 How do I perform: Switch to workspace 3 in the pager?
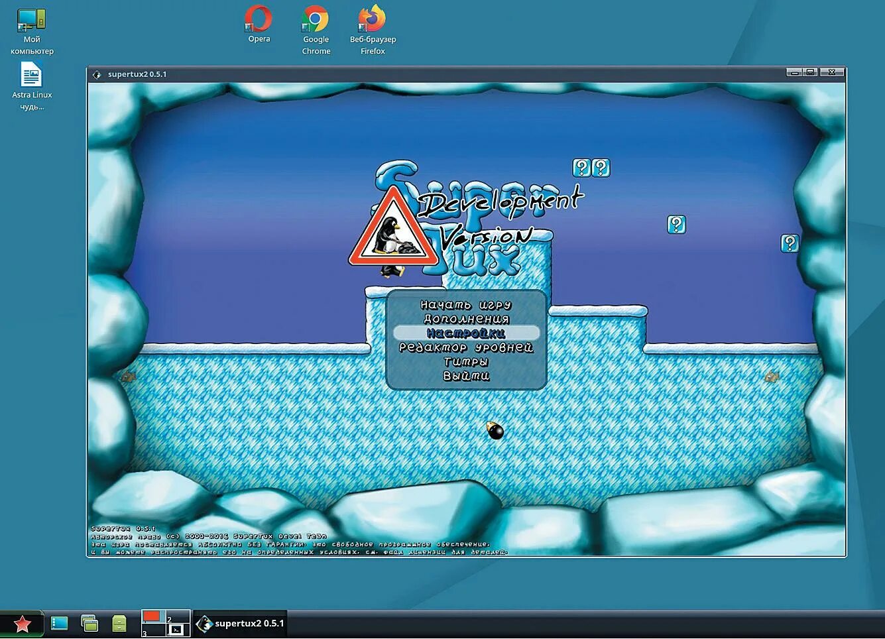153,630
